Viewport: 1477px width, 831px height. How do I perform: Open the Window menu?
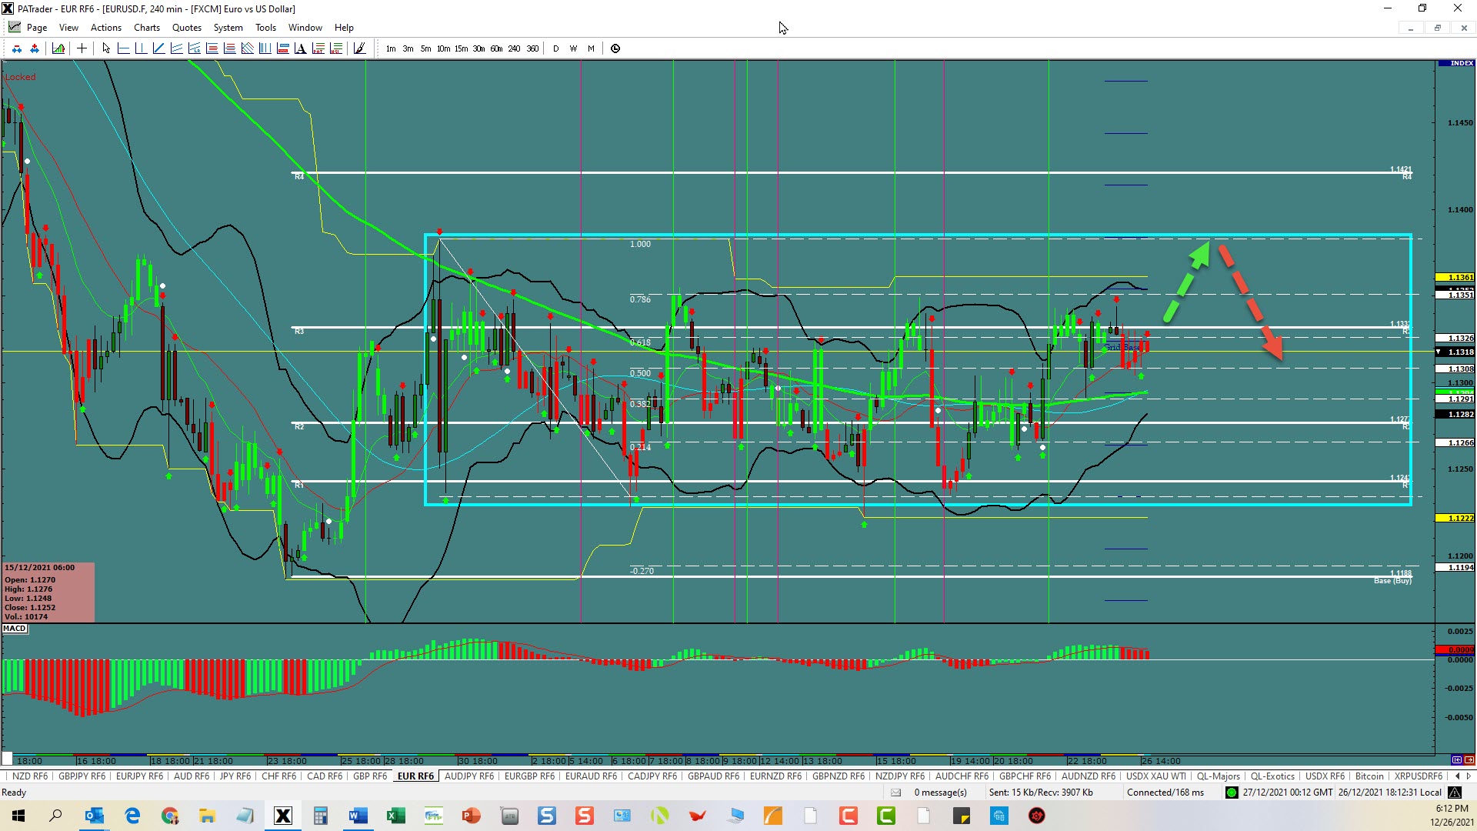305,28
